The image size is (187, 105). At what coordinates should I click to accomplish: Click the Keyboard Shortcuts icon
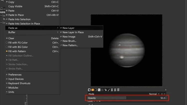pyautogui.click(x=7, y=83)
